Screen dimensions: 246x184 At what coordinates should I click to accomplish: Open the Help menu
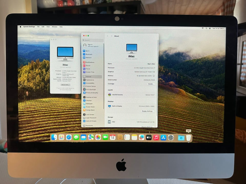tap(61, 27)
